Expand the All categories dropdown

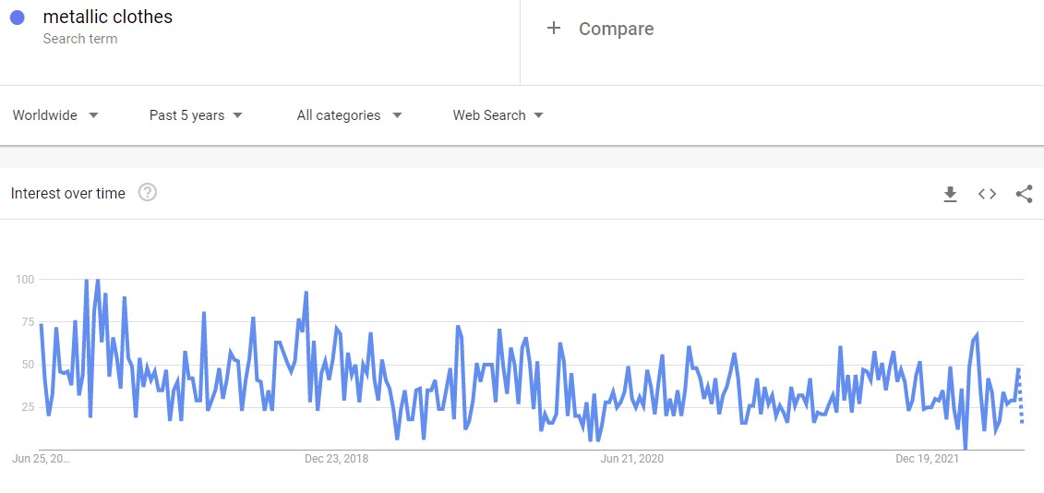tap(349, 115)
